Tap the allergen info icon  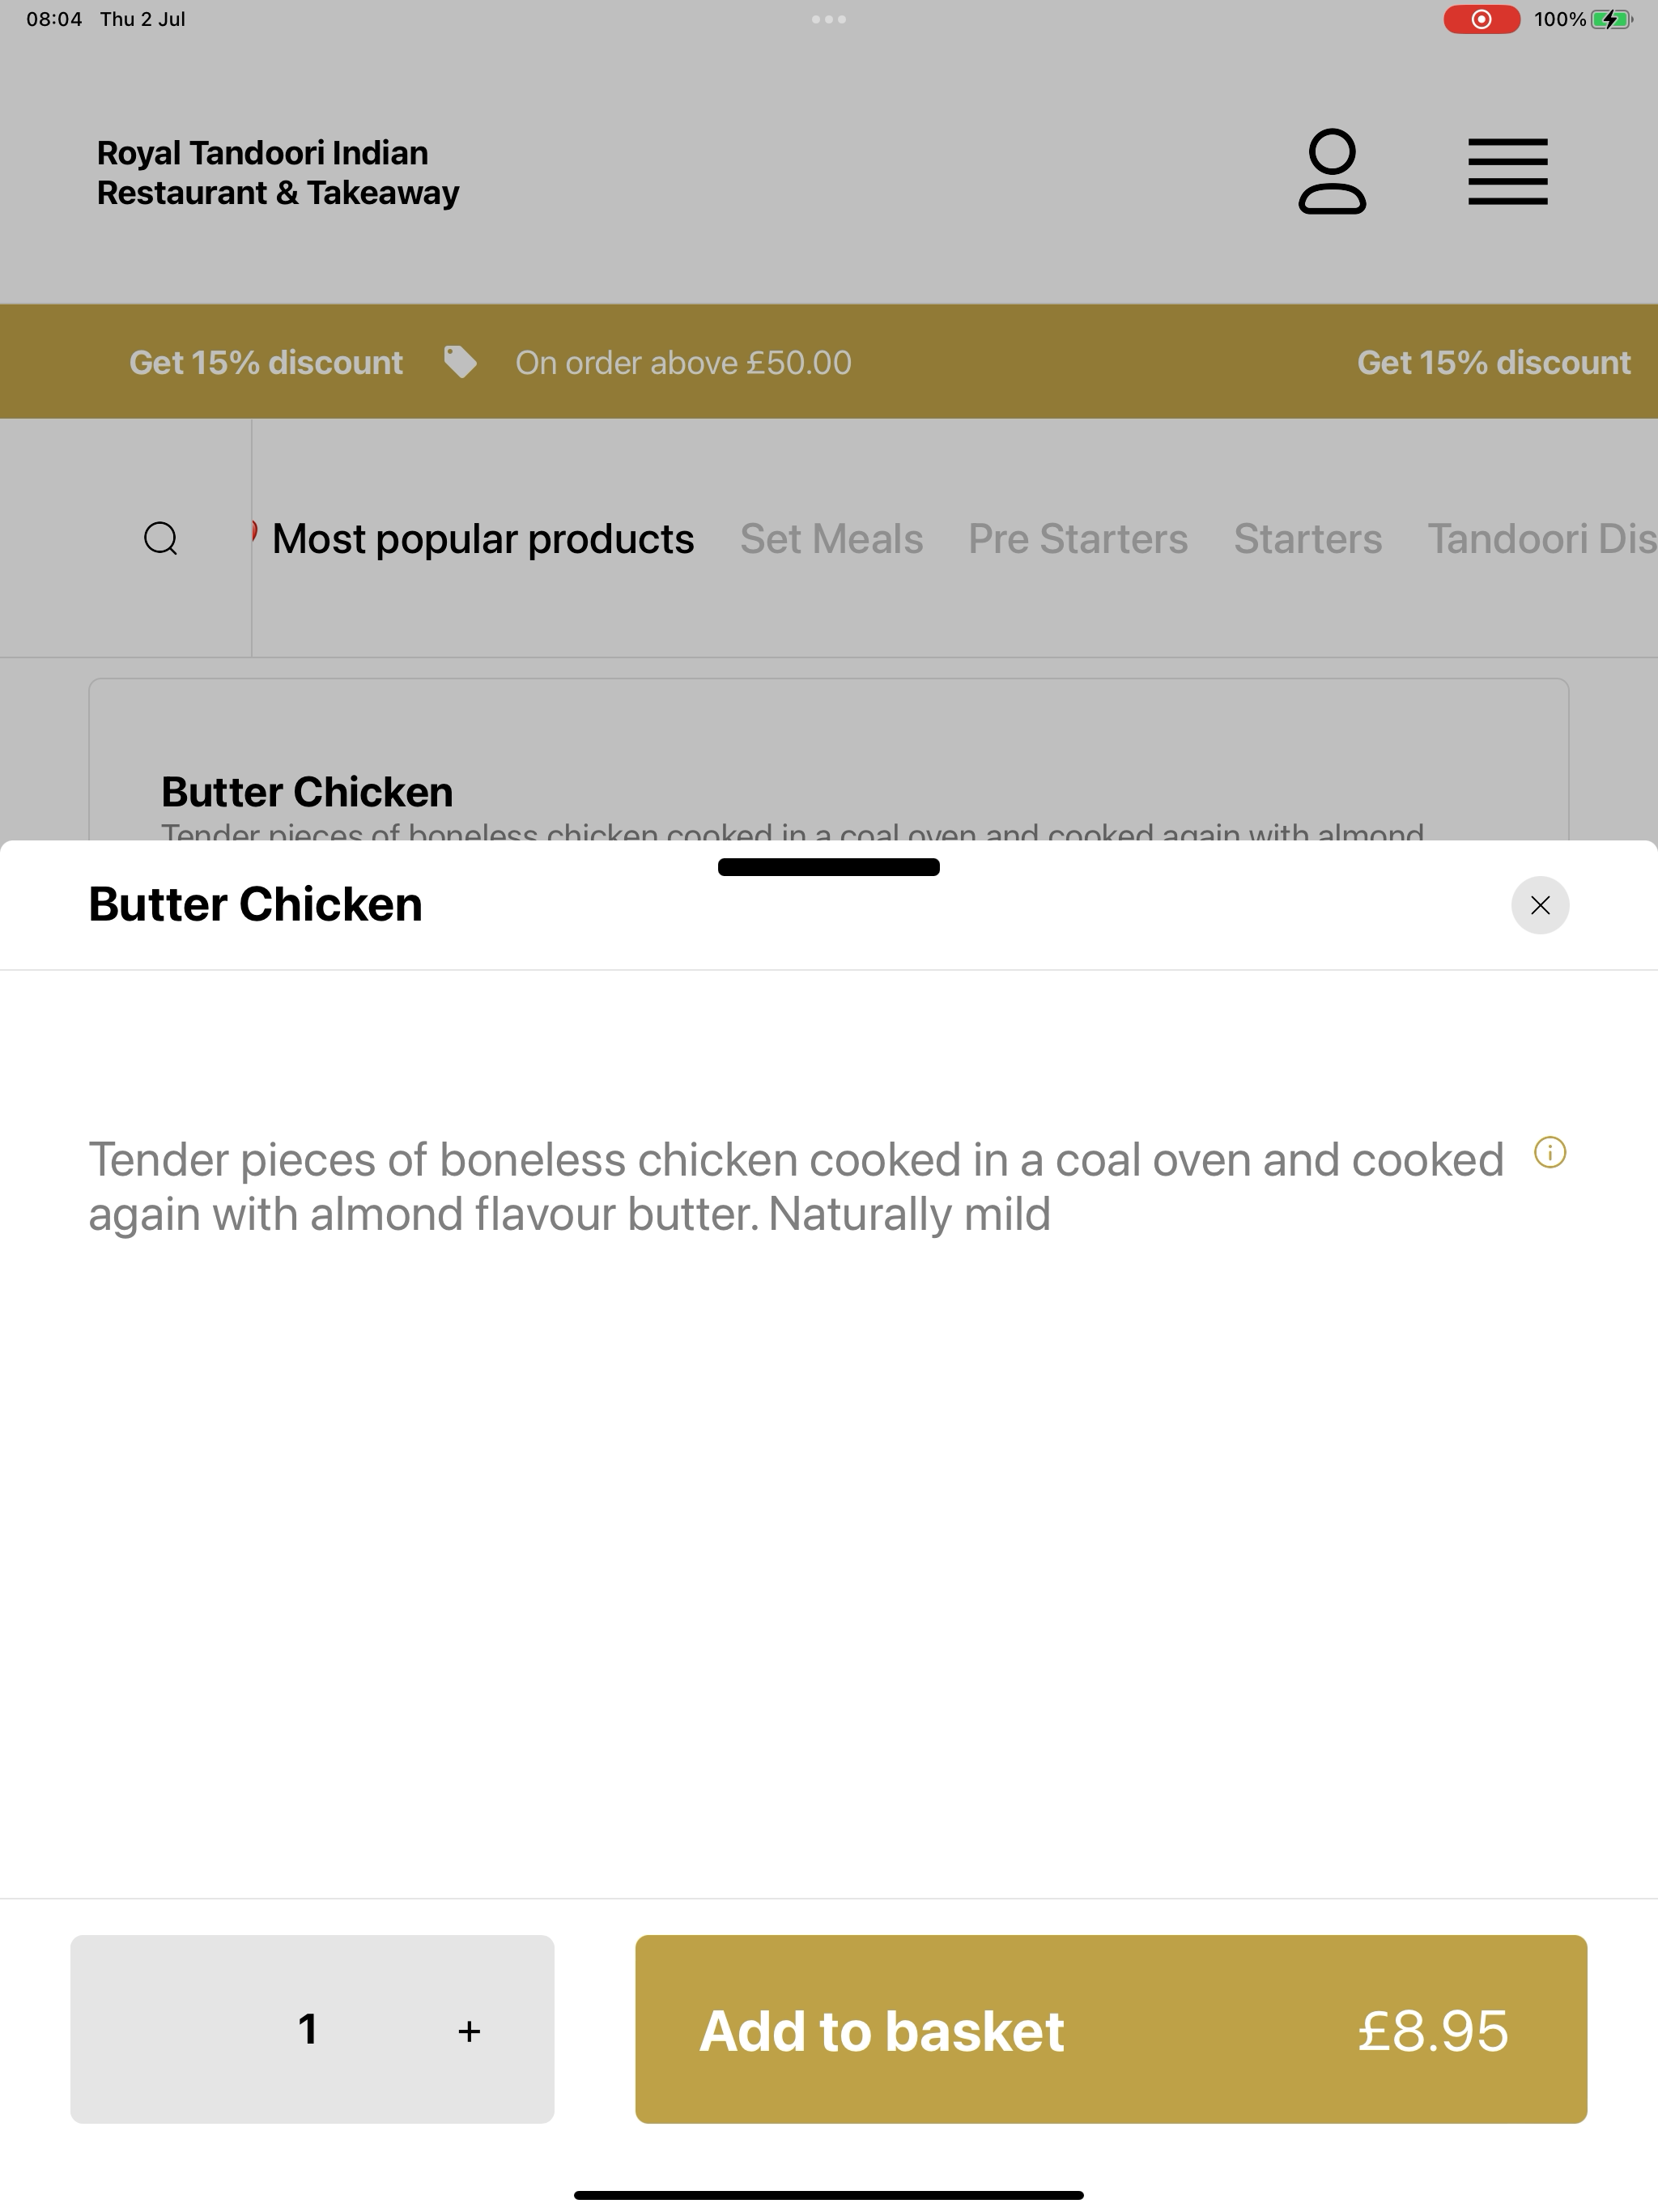coord(1550,1153)
